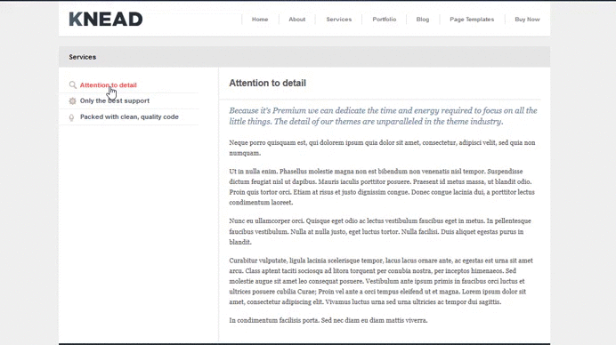Click the bulb icon beside Packed with clean code

71,117
